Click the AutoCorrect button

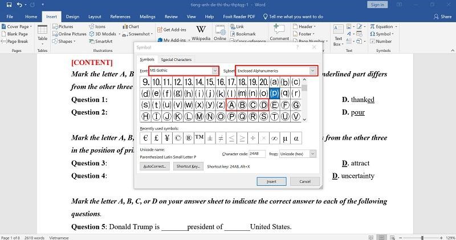(154, 166)
